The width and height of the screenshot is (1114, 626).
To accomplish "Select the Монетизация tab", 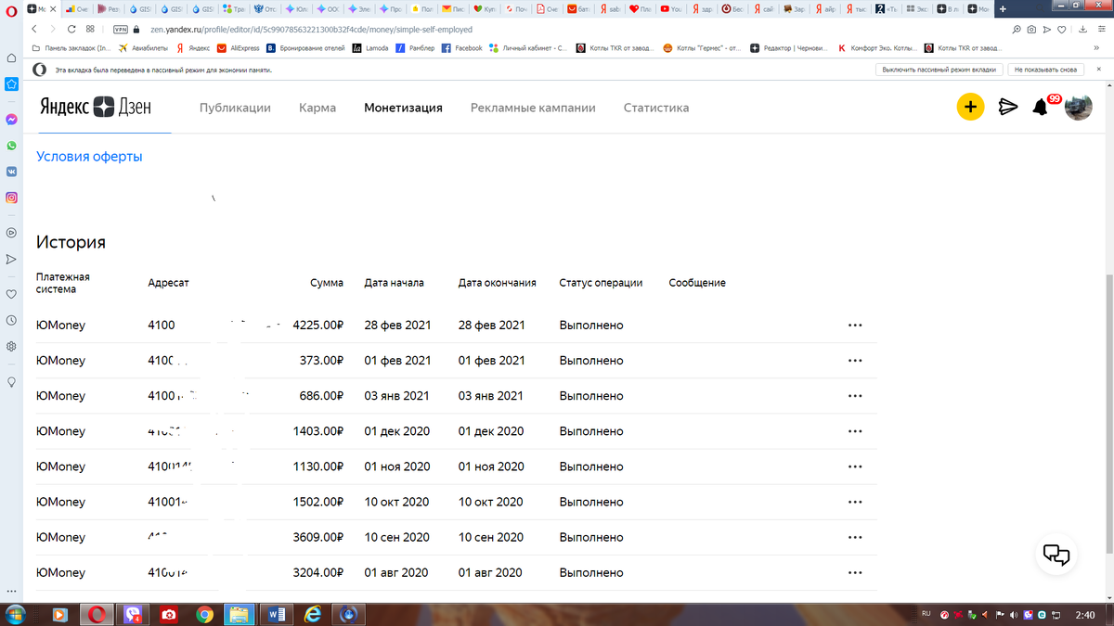I will (x=403, y=108).
